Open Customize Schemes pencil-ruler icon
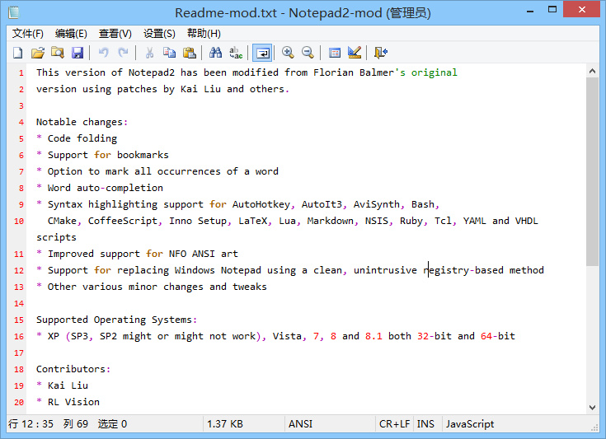 click(x=355, y=53)
